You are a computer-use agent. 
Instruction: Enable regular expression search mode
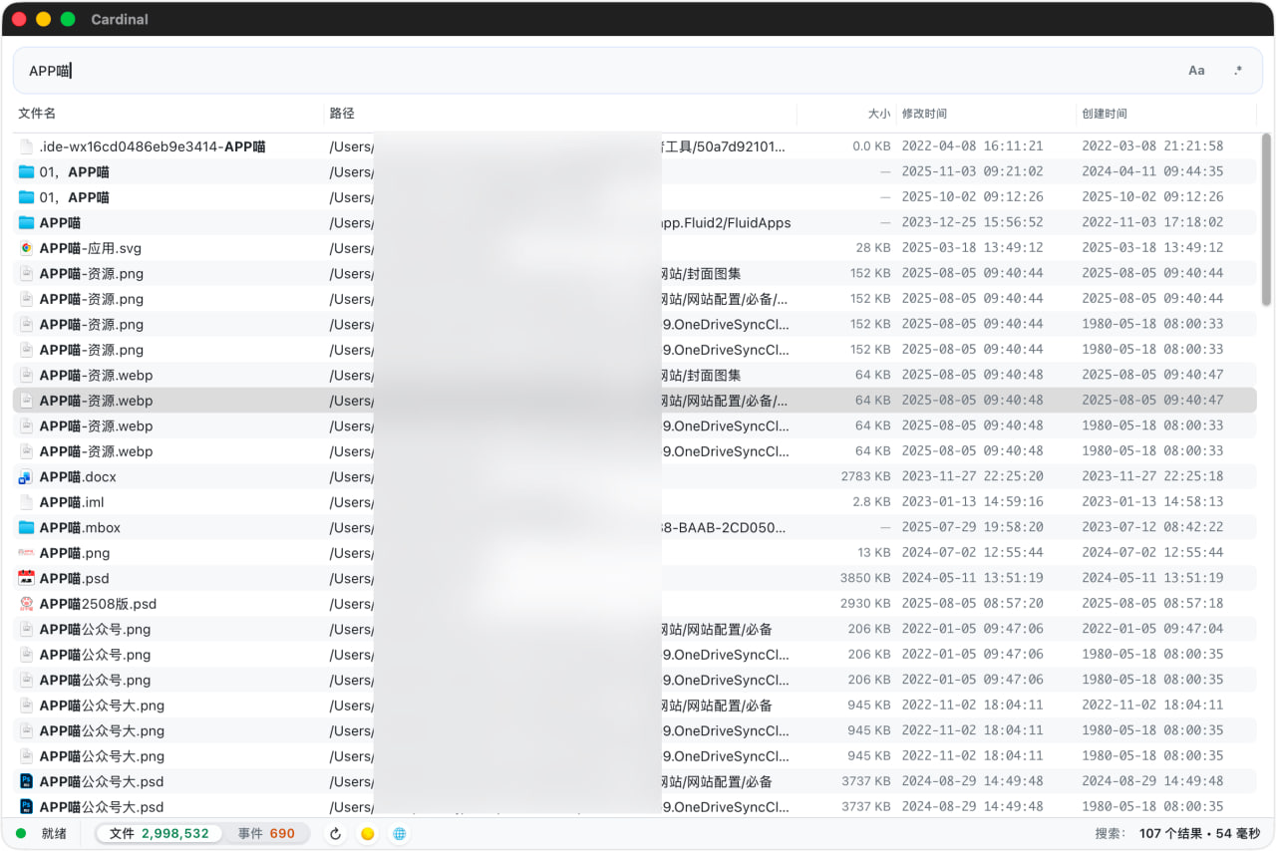1238,70
